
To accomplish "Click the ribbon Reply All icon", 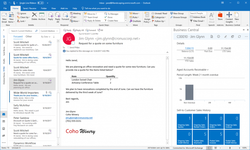I will tap(58, 15).
